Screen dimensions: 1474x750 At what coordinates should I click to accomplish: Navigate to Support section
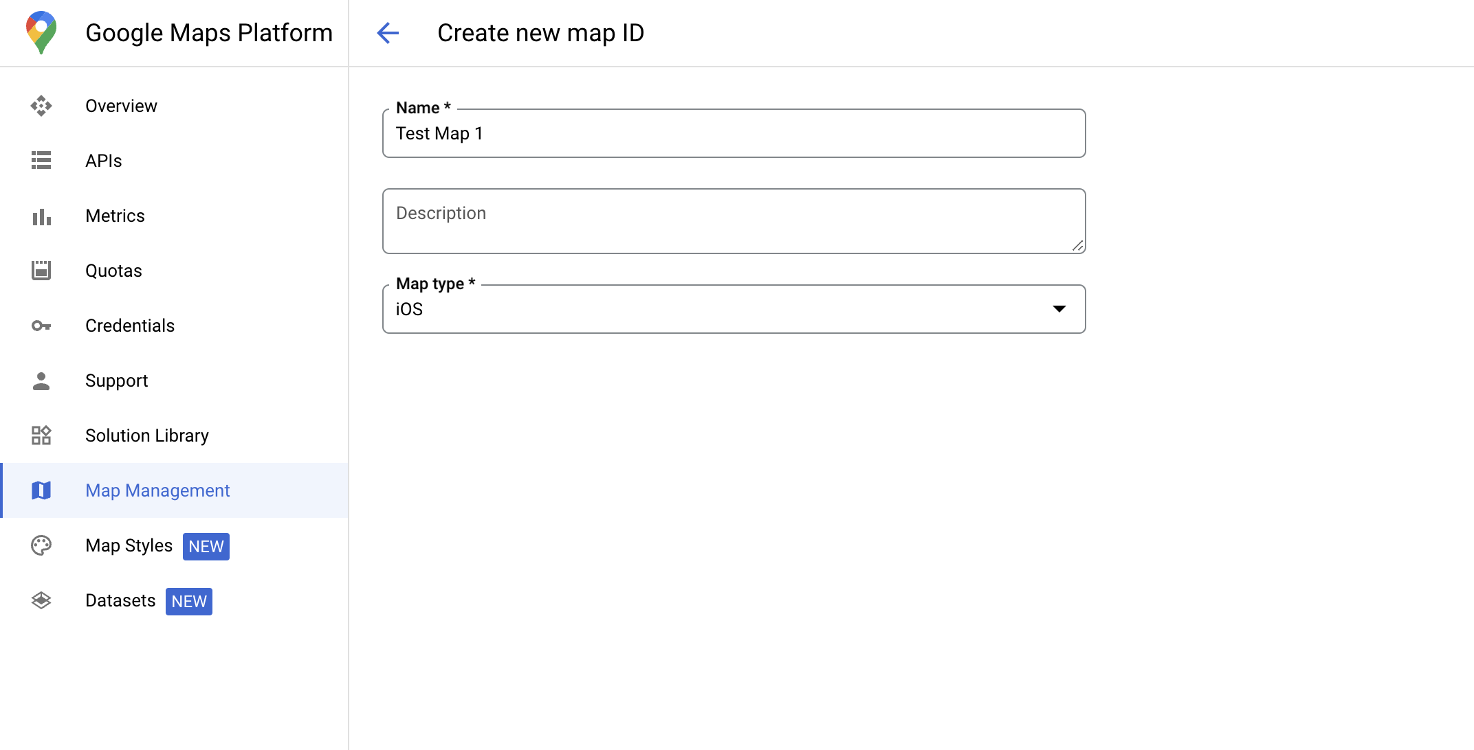point(115,380)
